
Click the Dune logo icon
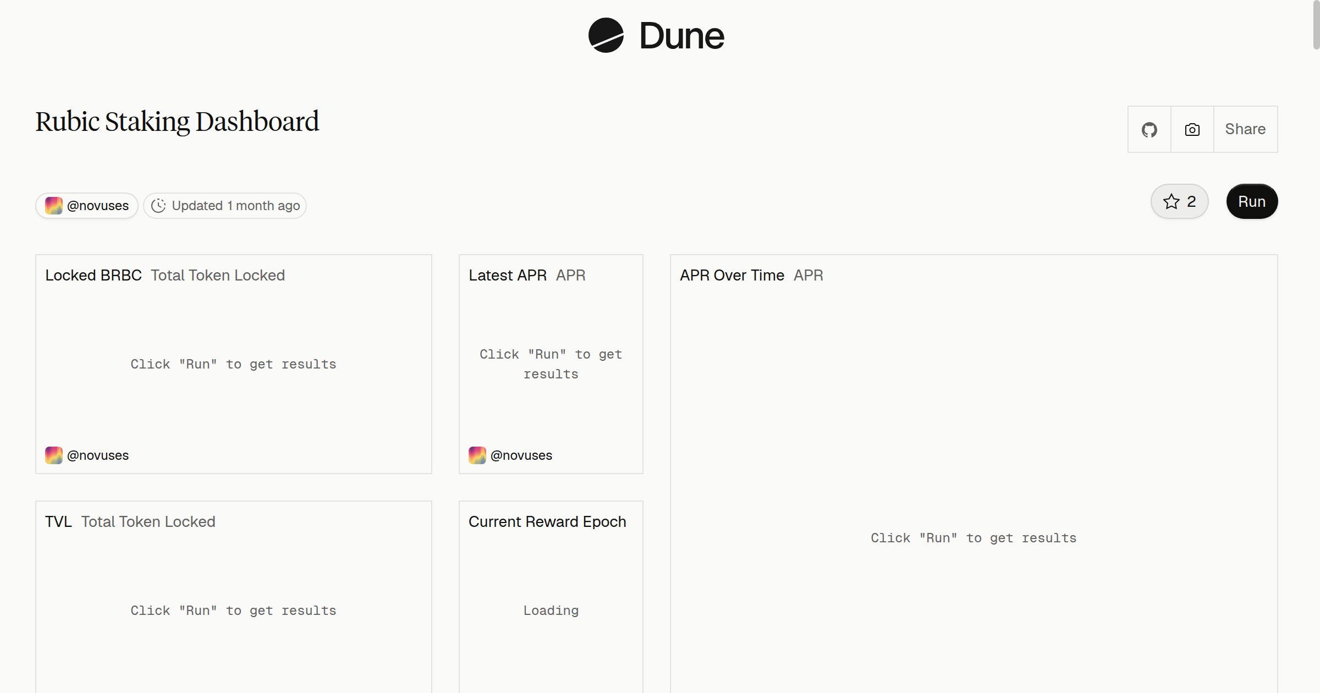coord(606,36)
